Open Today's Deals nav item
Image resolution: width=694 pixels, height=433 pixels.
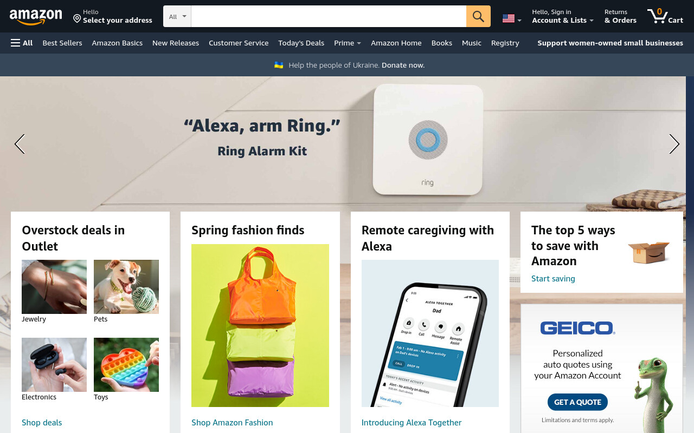pyautogui.click(x=301, y=43)
